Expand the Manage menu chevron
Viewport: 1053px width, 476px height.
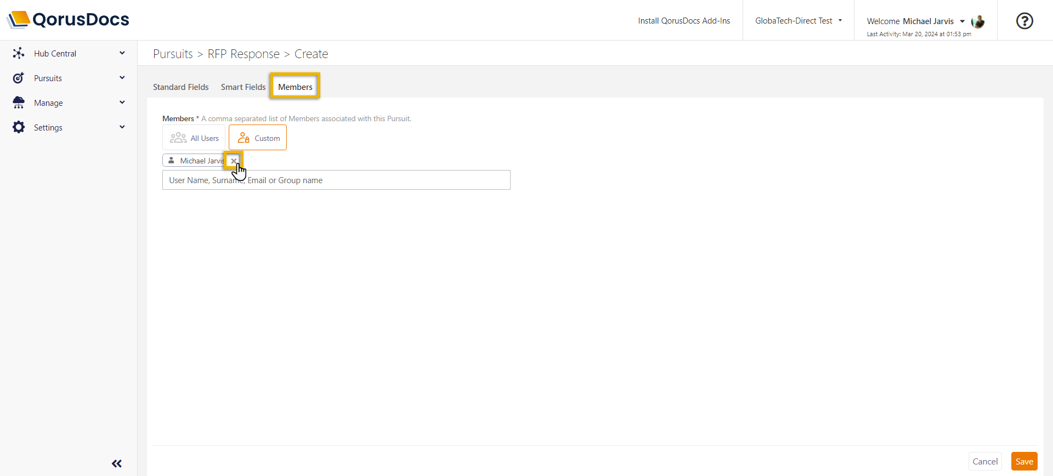click(122, 103)
